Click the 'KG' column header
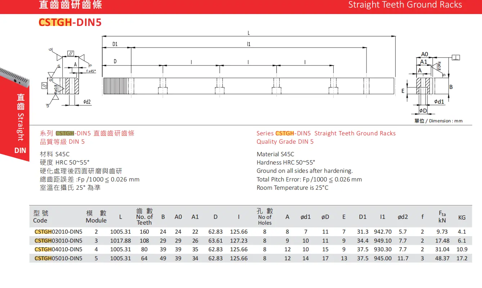The width and height of the screenshot is (482, 288). [462, 217]
